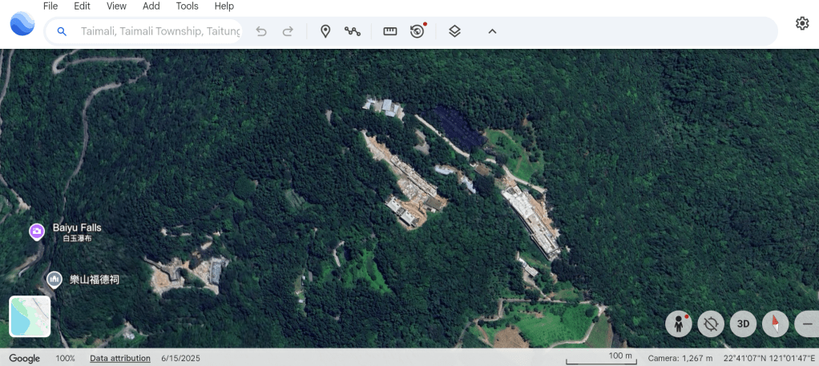This screenshot has height=366, width=819.
Task: Open the measure distance ruler tool
Action: [390, 31]
